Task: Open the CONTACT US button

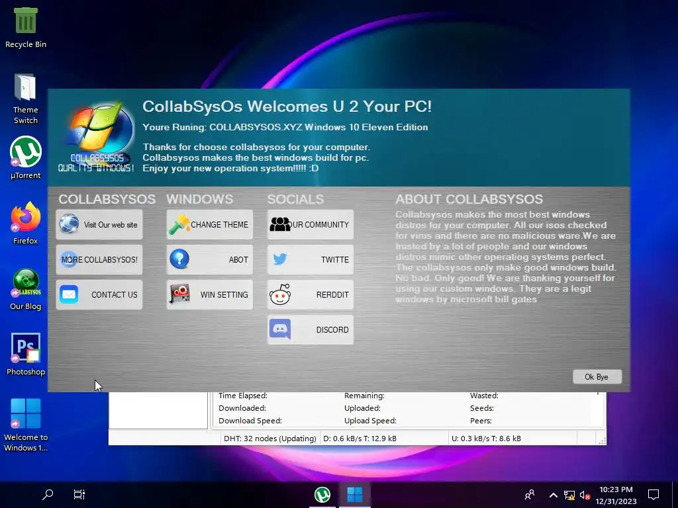Action: pos(99,294)
